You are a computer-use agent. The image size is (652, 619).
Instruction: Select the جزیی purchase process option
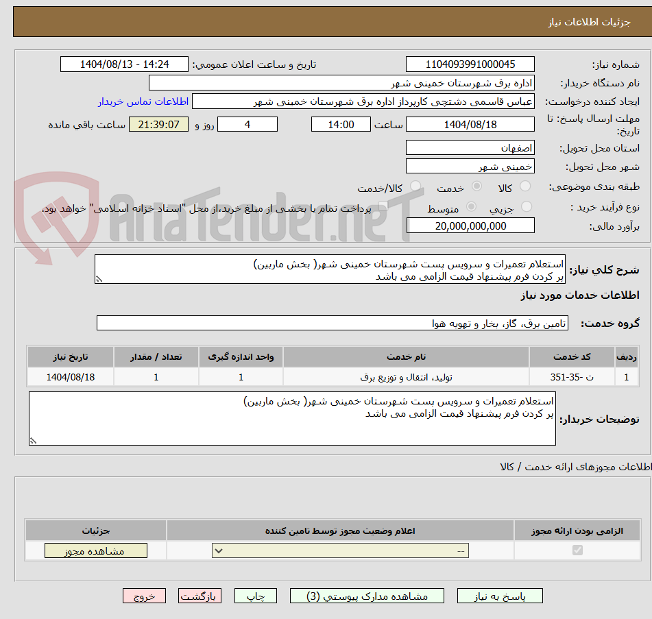click(527, 207)
